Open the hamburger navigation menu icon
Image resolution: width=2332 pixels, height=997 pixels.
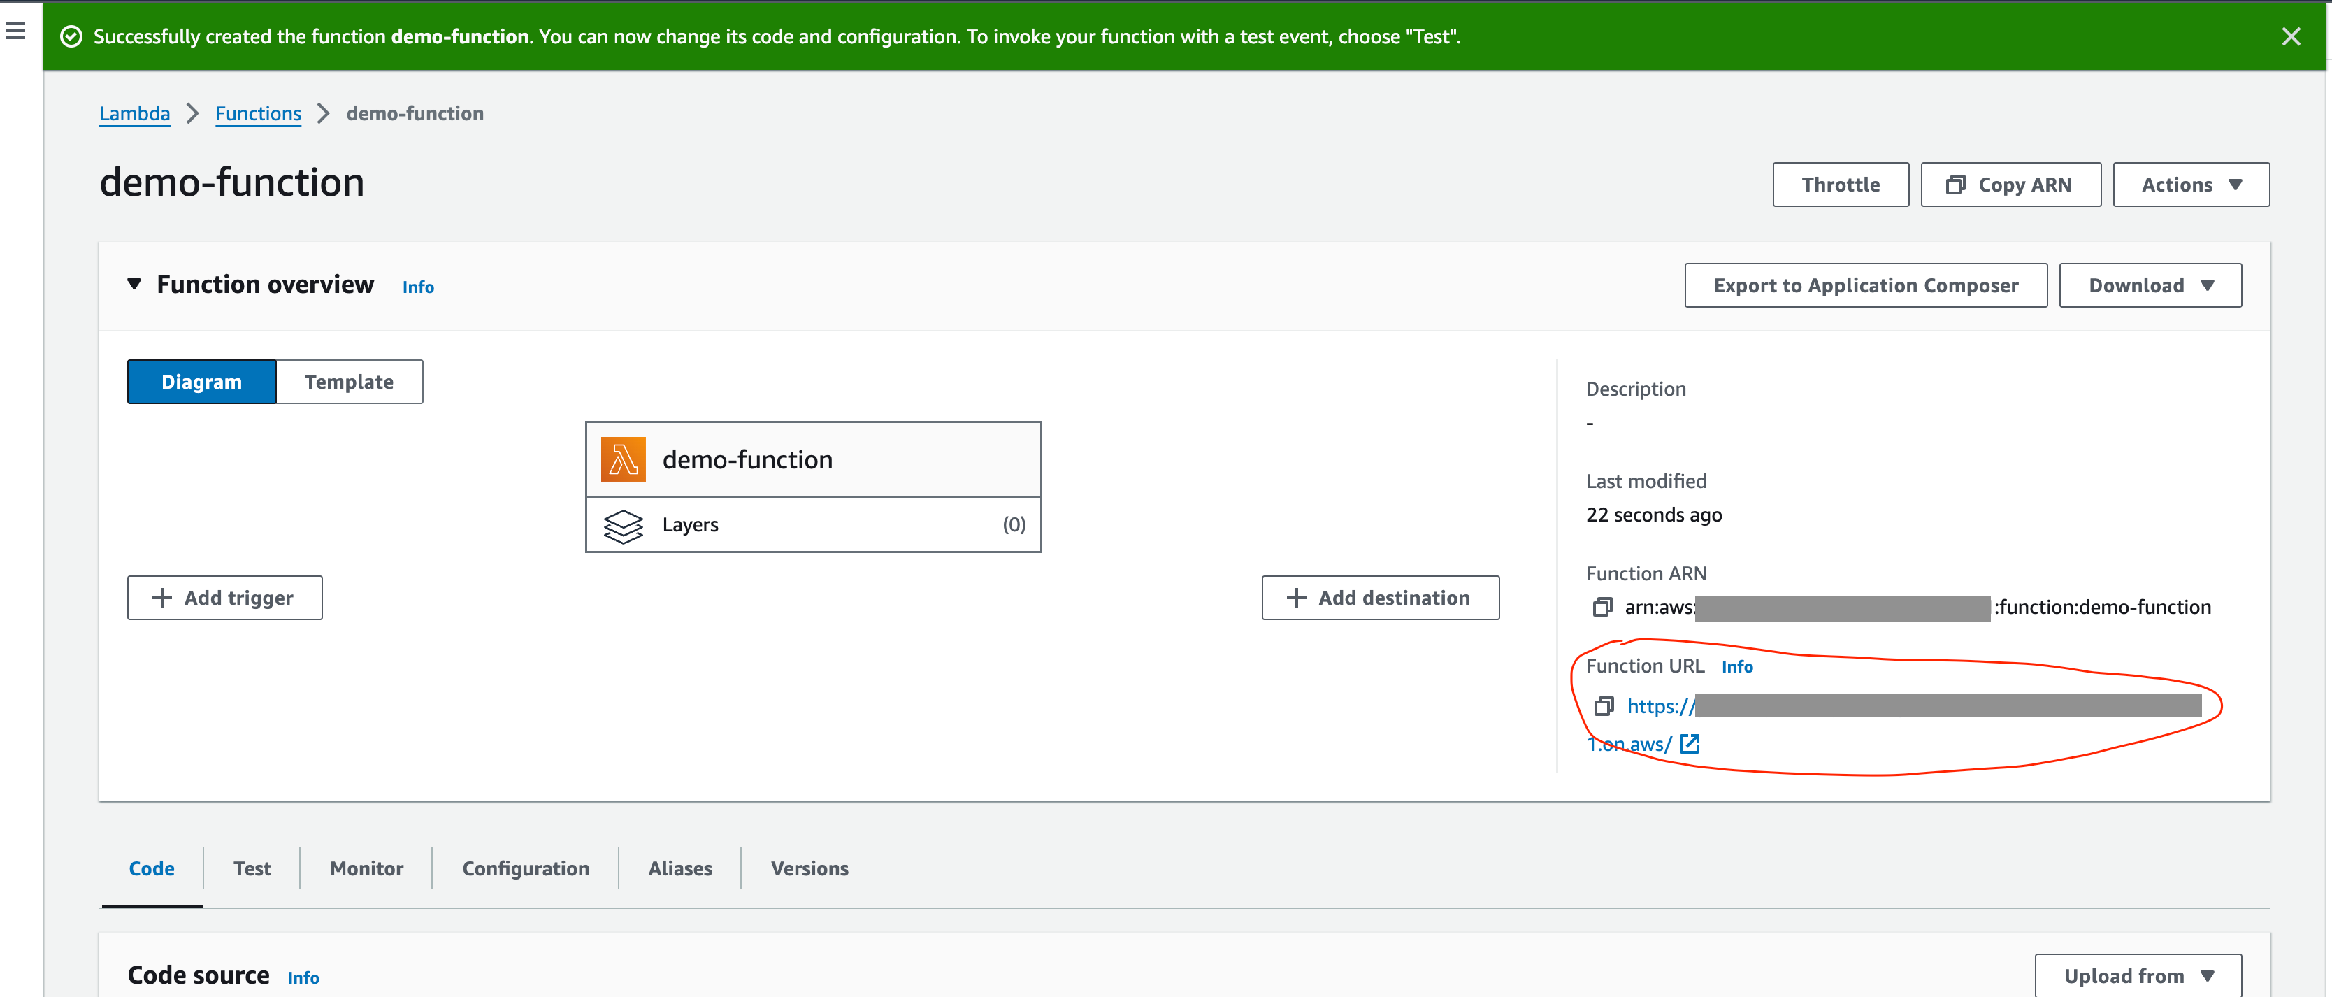15,31
